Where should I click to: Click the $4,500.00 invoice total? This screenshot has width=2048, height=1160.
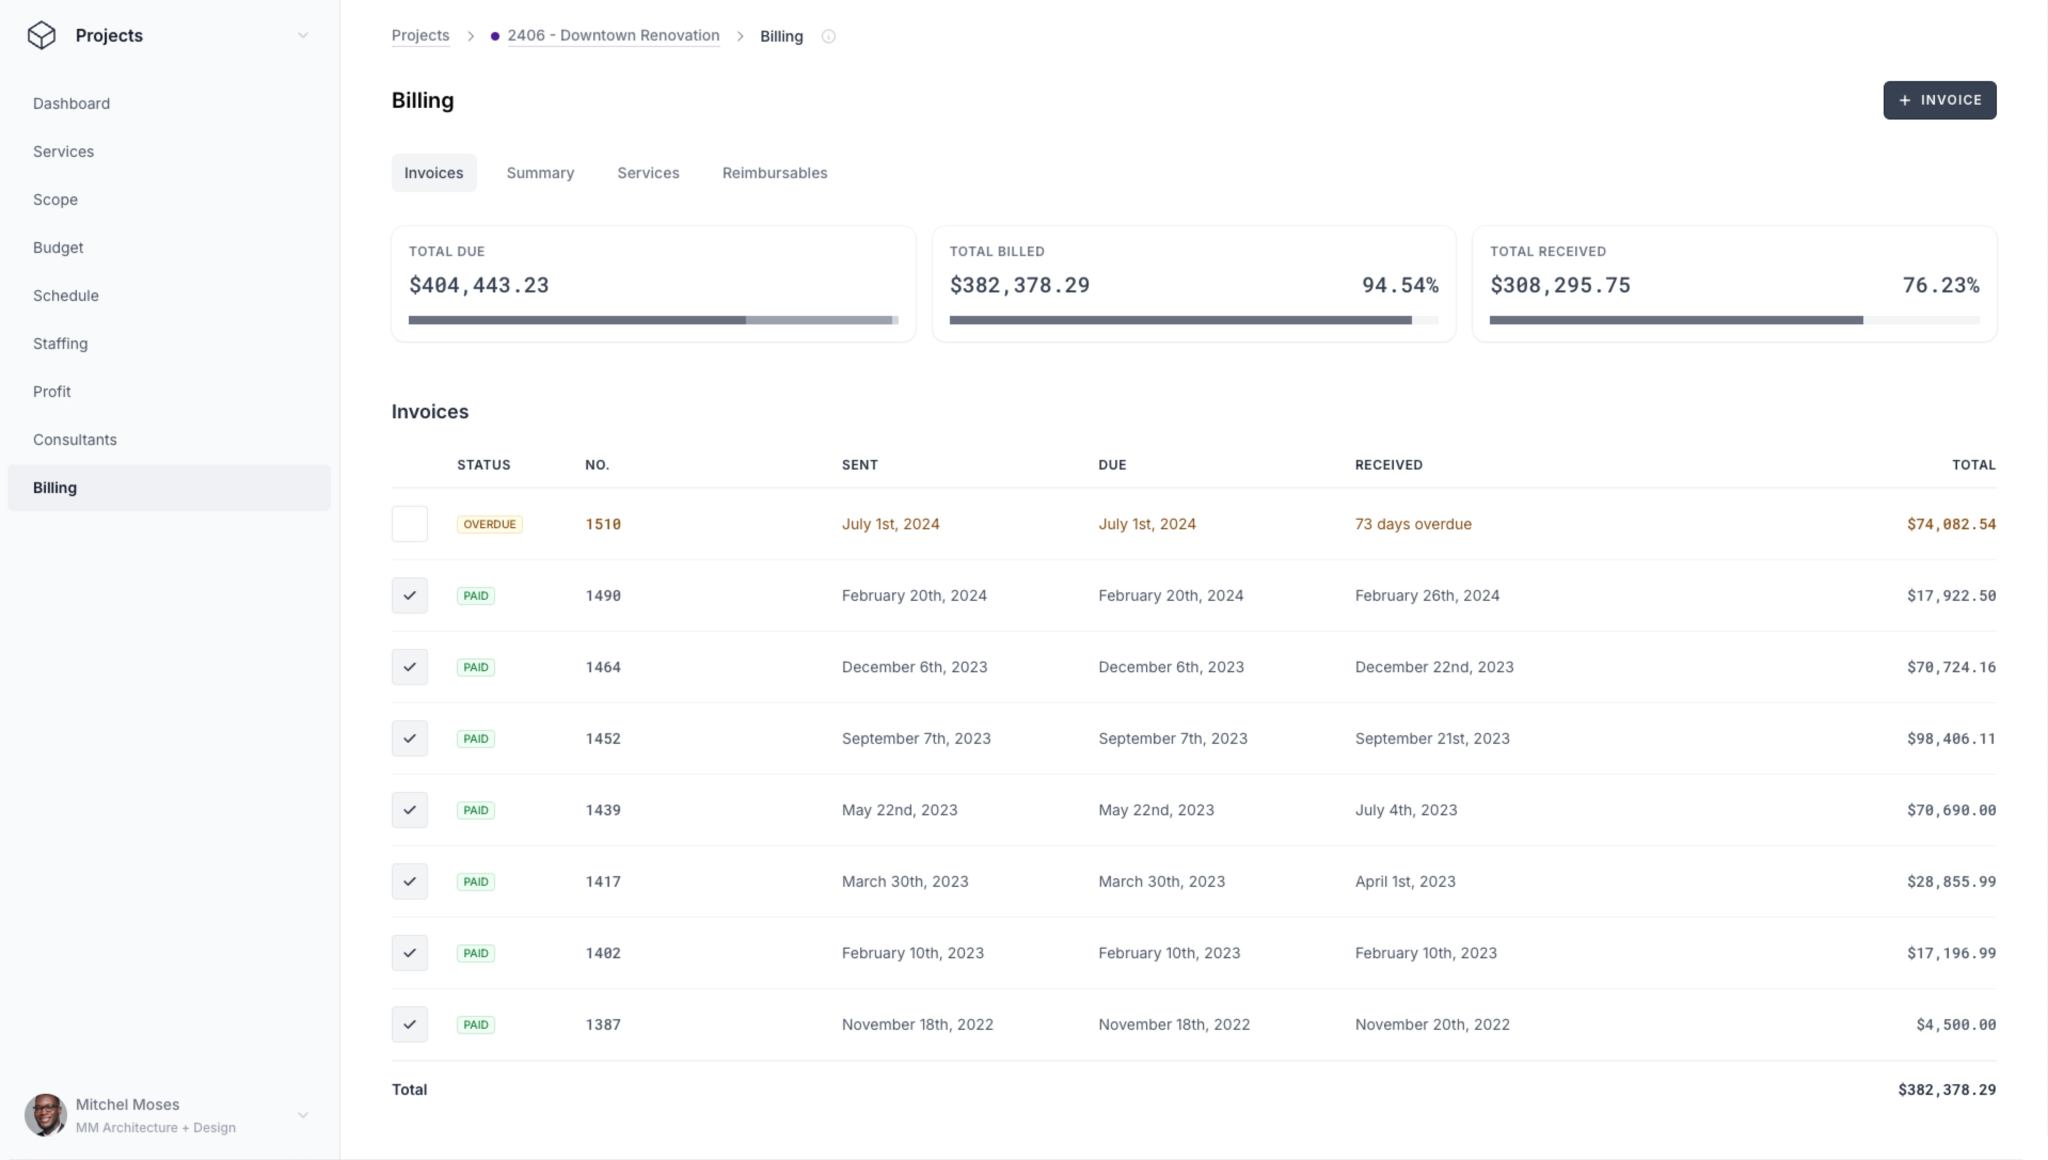(1956, 1024)
